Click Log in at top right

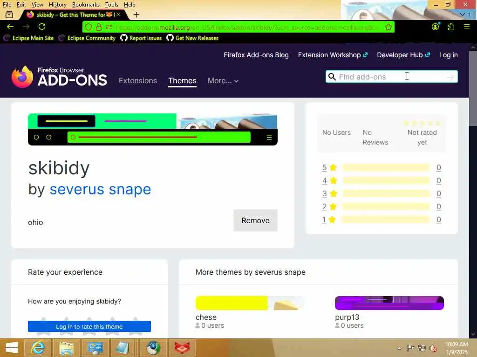coord(449,55)
